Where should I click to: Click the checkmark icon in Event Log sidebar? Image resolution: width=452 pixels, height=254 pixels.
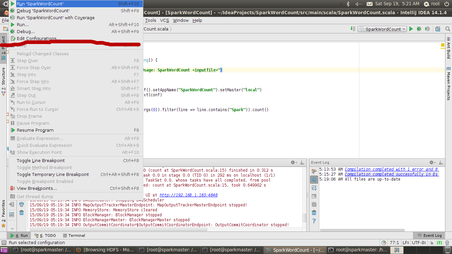(314, 204)
